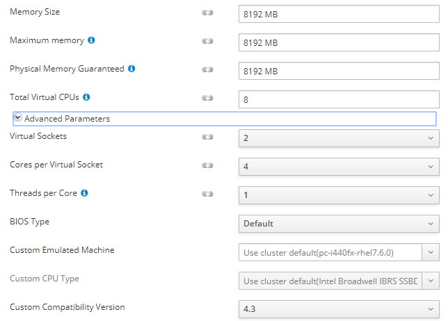This screenshot has height=321, width=448.
Task: Click the Cores per Virtual Socket chain icon
Action: click(x=207, y=165)
